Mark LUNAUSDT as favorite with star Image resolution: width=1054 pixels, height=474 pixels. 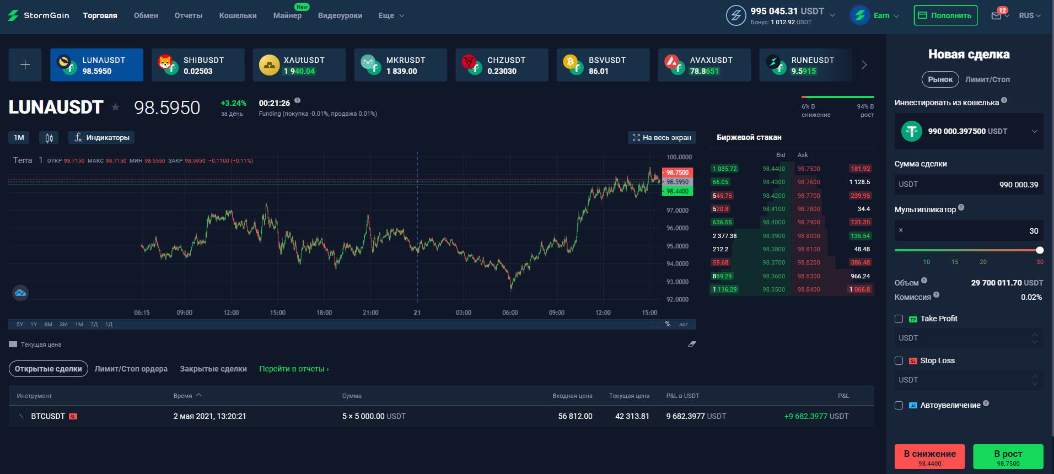coord(115,107)
